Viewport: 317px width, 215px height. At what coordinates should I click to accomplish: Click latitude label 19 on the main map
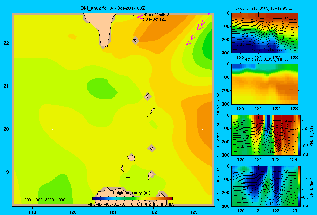[6, 172]
